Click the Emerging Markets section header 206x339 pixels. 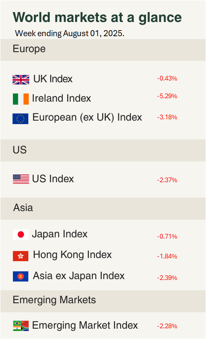[103, 301]
